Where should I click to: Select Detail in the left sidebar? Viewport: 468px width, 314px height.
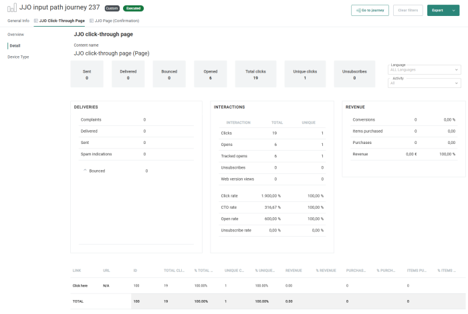click(x=15, y=45)
